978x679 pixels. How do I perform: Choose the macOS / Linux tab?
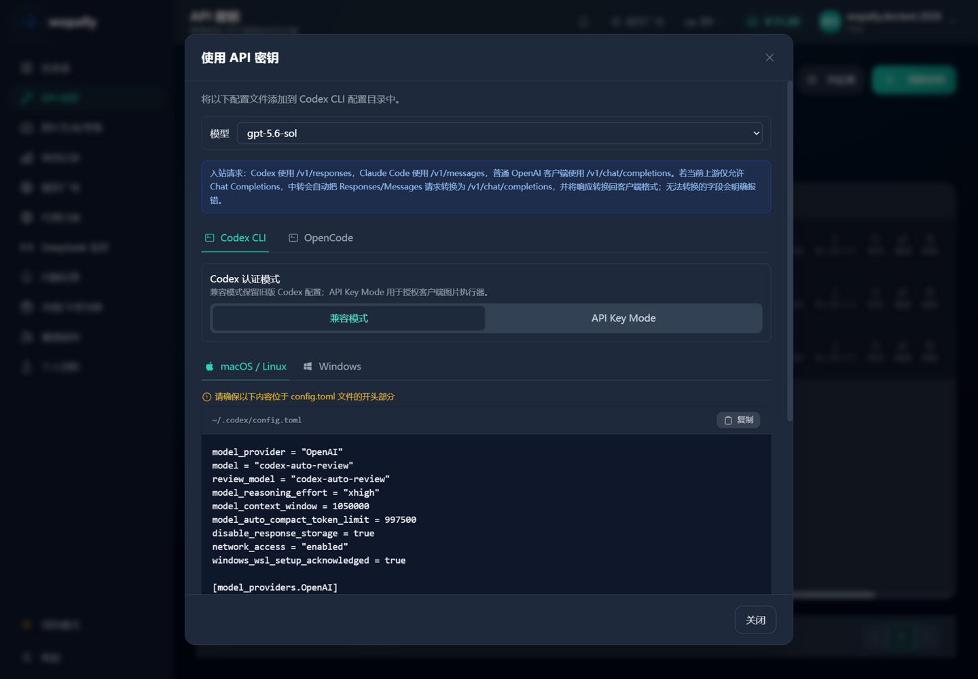point(245,367)
